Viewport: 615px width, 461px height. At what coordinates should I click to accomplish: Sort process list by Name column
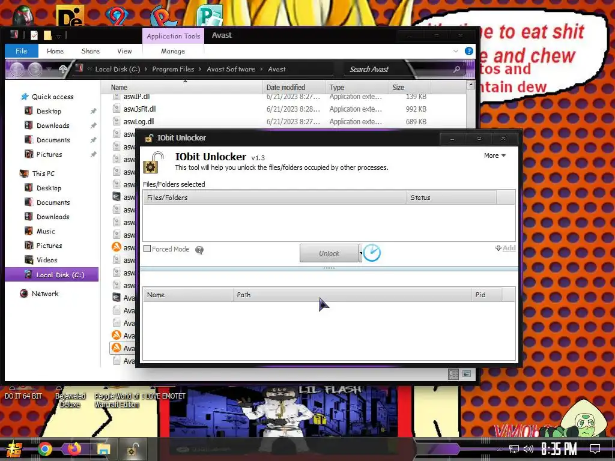[188, 295]
